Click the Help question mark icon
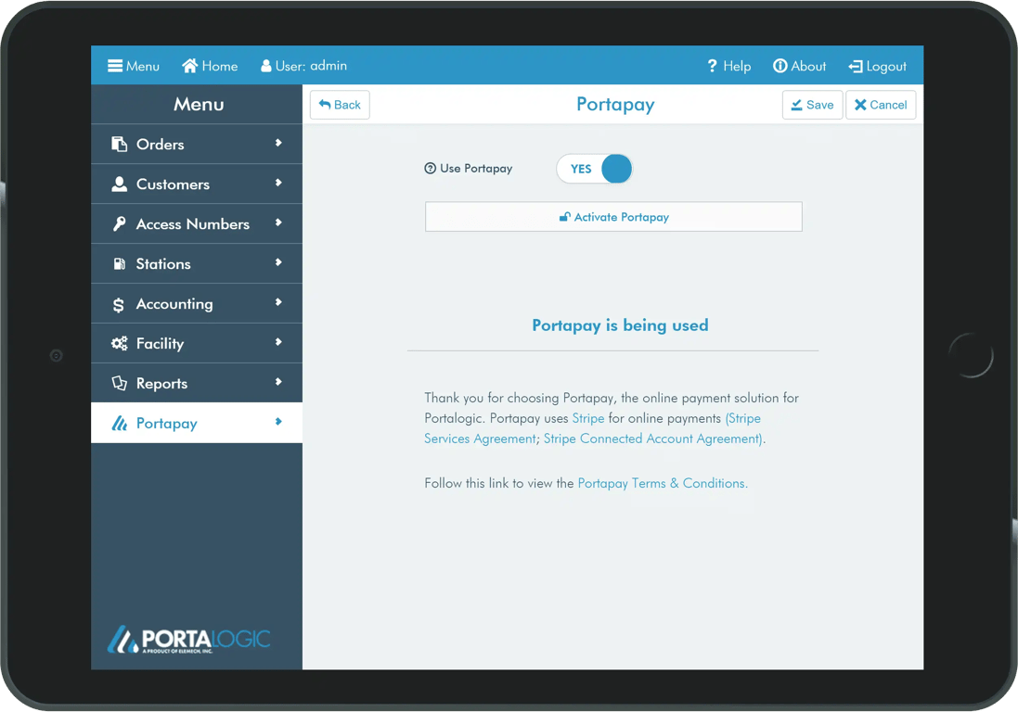The height and width of the screenshot is (712, 1018). pyautogui.click(x=712, y=66)
